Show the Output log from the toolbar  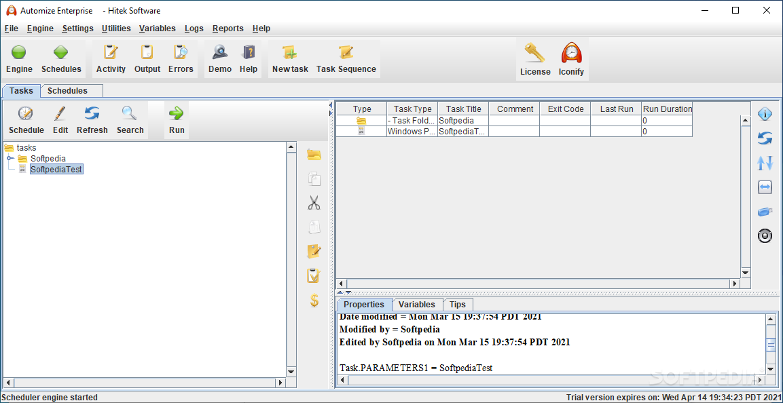coord(147,59)
